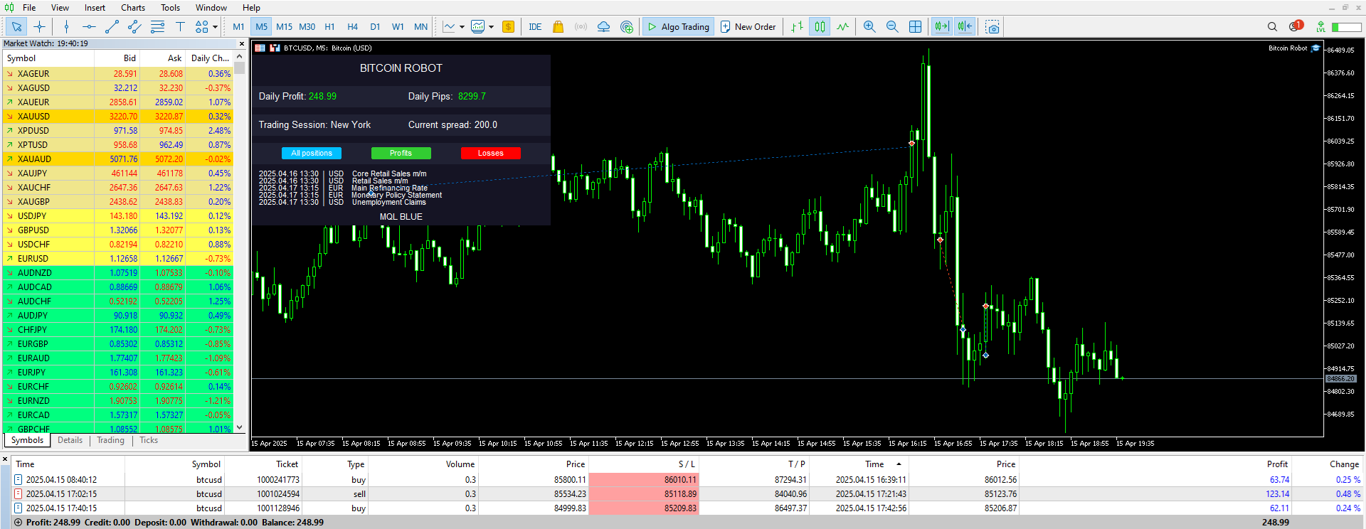Open the search magnifier
The image size is (1366, 529).
(x=1272, y=27)
